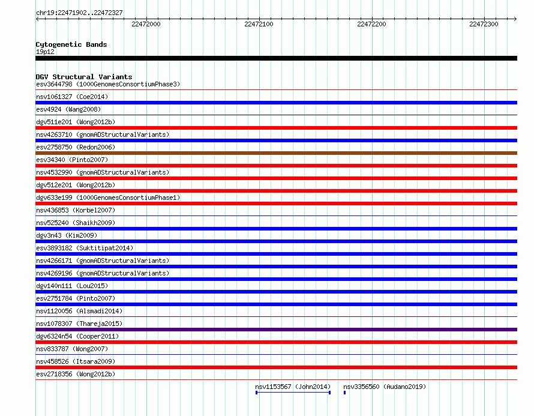Click ruler position 22472100
The height and width of the screenshot is (416, 534).
click(259, 24)
